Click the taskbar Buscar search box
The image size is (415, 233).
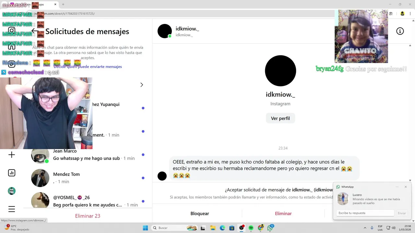[x=174, y=228]
